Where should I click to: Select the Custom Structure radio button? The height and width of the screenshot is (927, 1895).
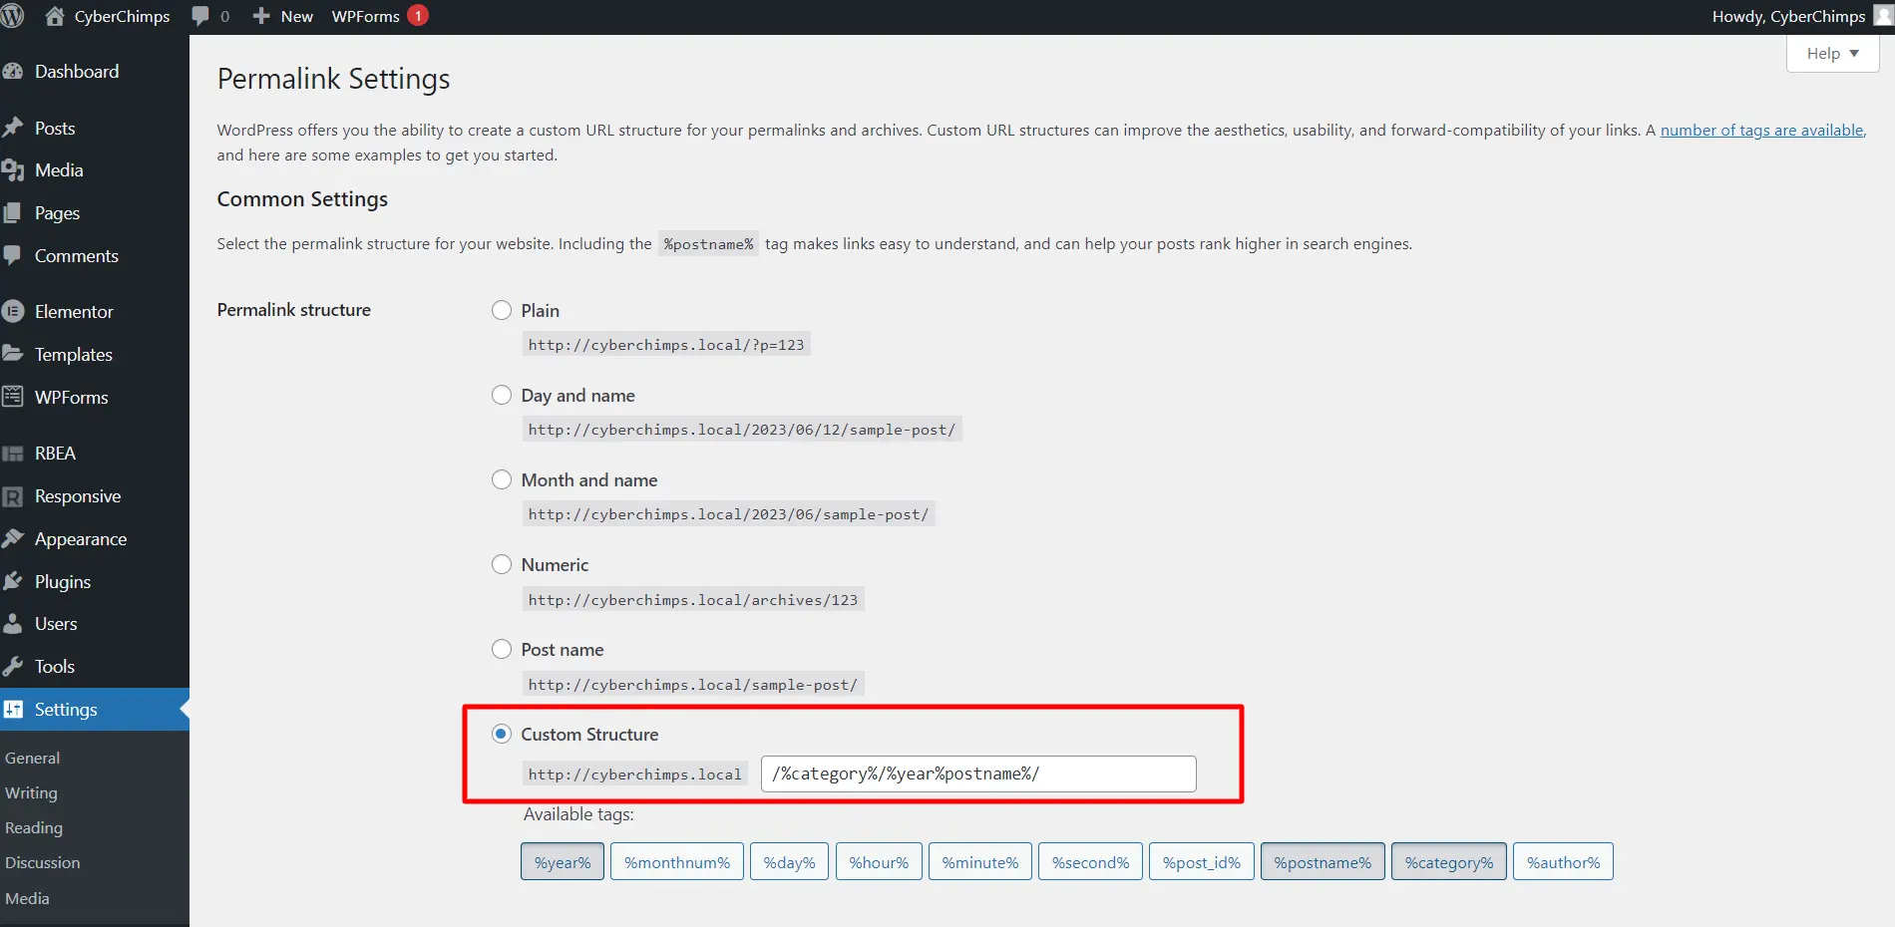502,734
